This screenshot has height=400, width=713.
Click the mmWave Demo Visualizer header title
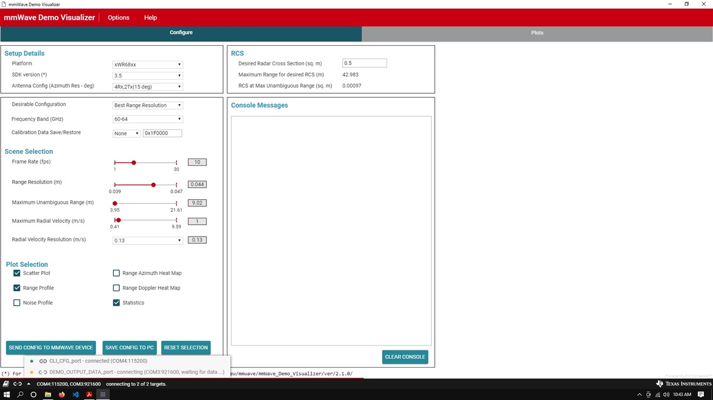click(x=49, y=17)
